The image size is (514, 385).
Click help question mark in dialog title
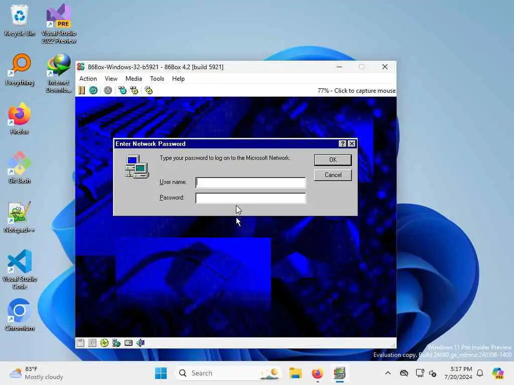342,144
